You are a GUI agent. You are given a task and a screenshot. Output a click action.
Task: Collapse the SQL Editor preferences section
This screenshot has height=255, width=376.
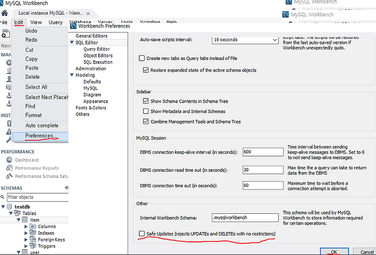click(72, 42)
